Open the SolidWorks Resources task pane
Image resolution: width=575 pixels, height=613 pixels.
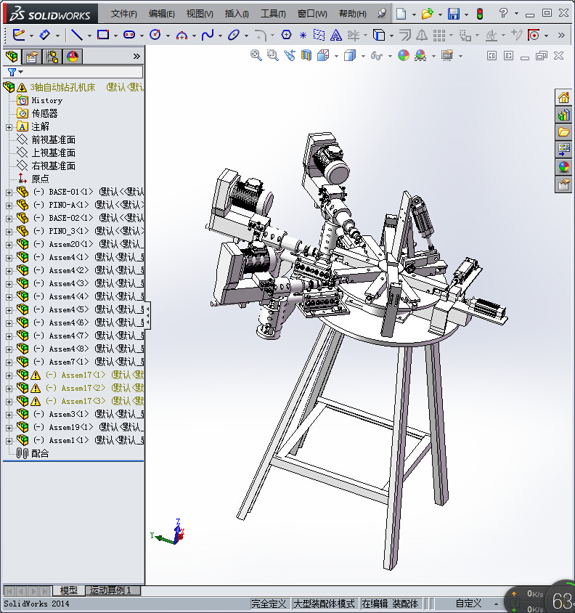coord(563,97)
